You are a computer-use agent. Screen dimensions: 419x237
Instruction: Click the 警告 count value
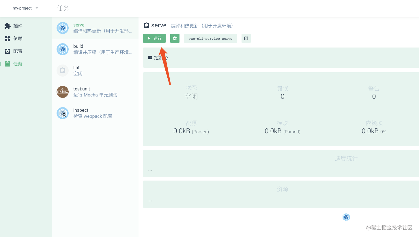tap(374, 96)
